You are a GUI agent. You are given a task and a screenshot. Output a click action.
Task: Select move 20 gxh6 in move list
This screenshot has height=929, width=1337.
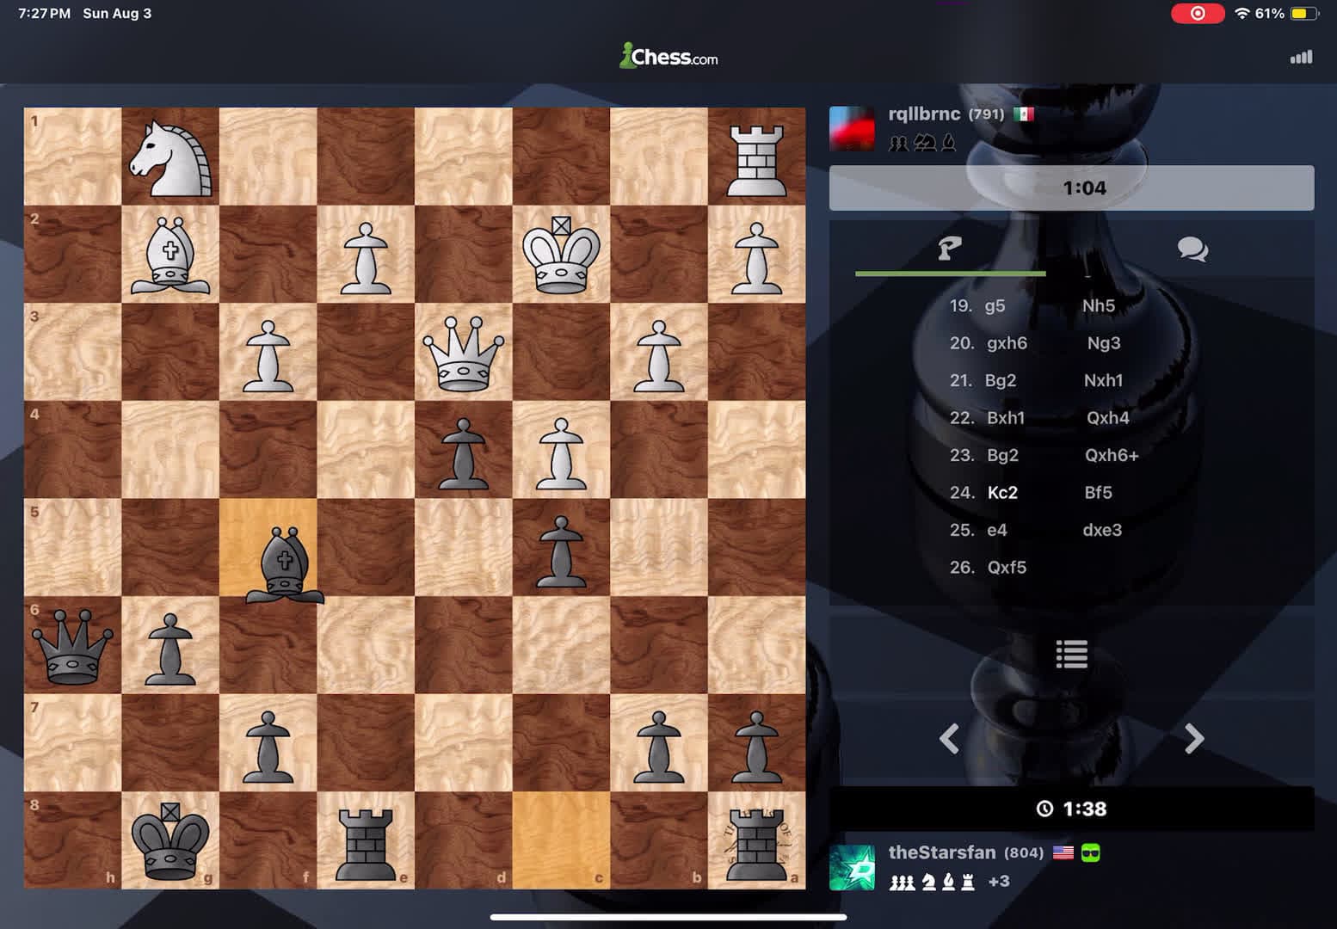pyautogui.click(x=1007, y=343)
